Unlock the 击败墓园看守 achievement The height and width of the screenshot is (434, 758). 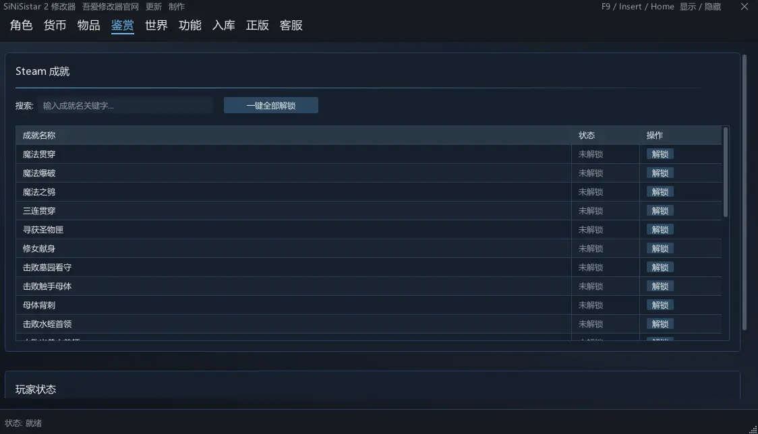point(660,268)
